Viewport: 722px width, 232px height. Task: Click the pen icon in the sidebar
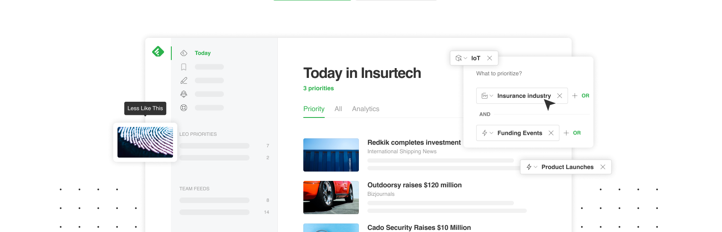click(184, 80)
